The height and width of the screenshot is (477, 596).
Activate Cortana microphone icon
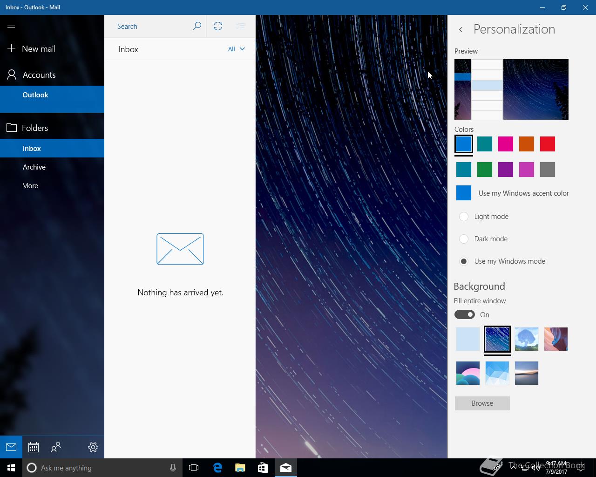click(173, 468)
